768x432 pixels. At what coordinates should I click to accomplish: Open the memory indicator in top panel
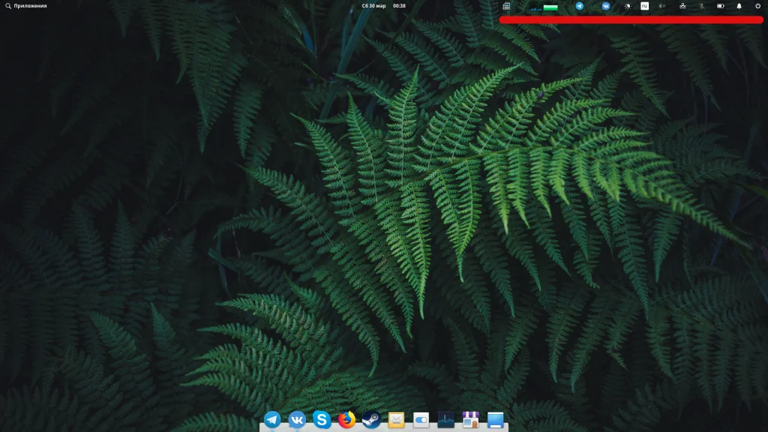(506, 6)
